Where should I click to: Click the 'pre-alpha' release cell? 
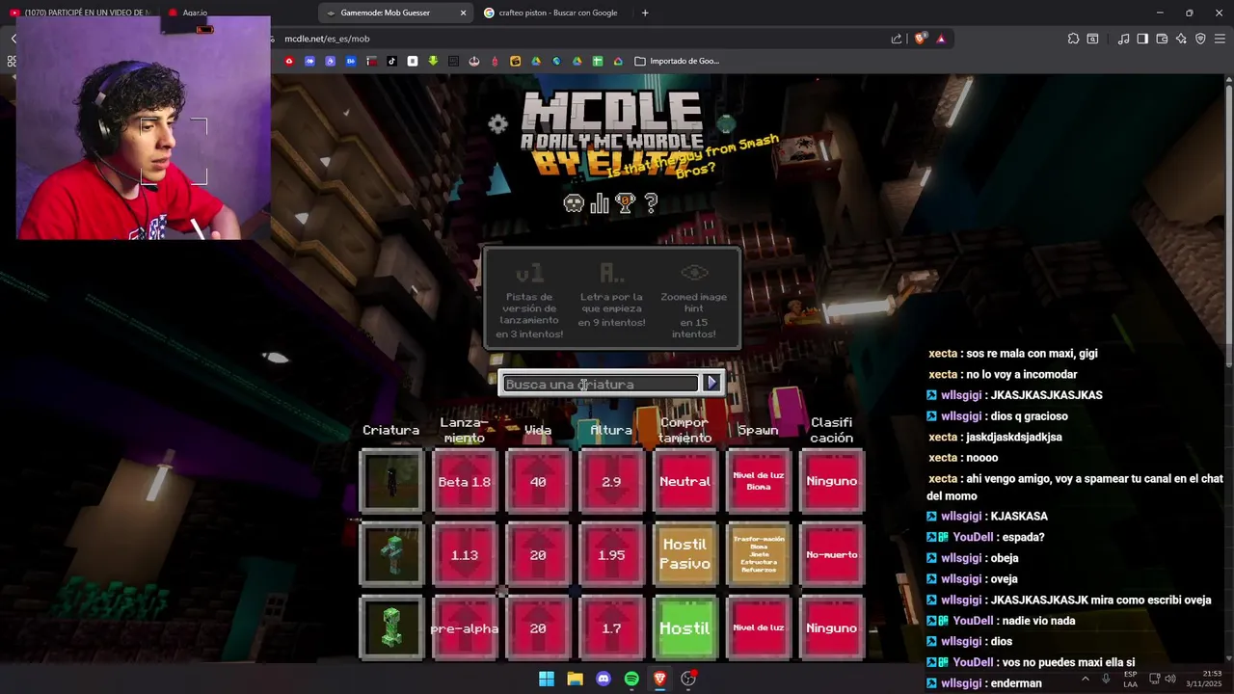(465, 627)
